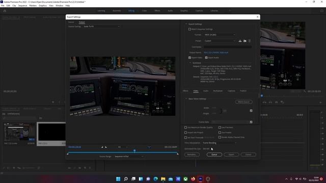The image size is (326, 183).
Task: Open the preview zoom level dropdown
Action: click(x=123, y=147)
